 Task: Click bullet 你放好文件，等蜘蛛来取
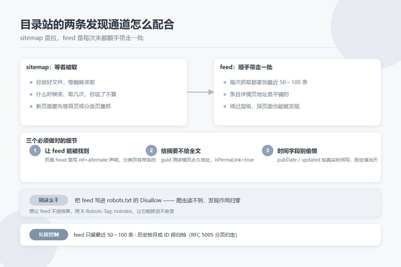pos(65,82)
